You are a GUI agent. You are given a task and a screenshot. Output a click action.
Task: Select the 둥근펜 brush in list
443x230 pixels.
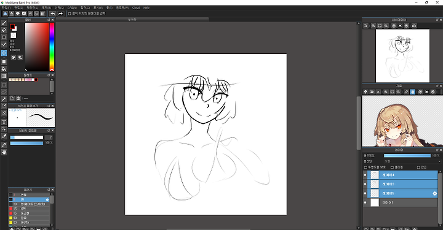pos(29,213)
